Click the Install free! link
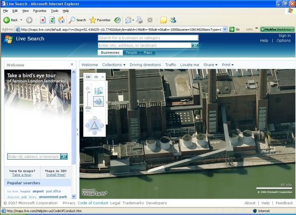This screenshot has height=215, width=296. click(56, 175)
